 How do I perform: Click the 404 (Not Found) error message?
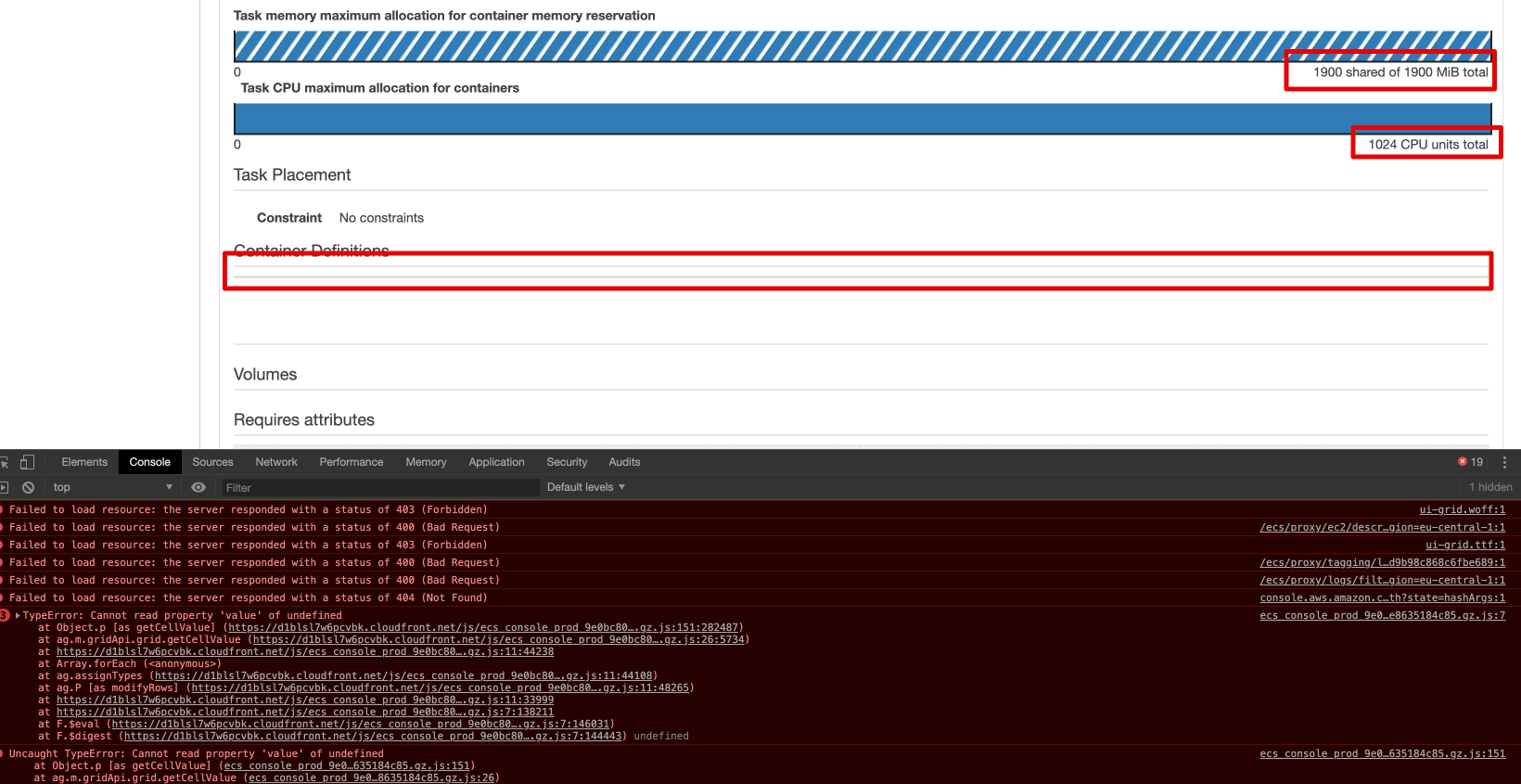pyautogui.click(x=248, y=598)
